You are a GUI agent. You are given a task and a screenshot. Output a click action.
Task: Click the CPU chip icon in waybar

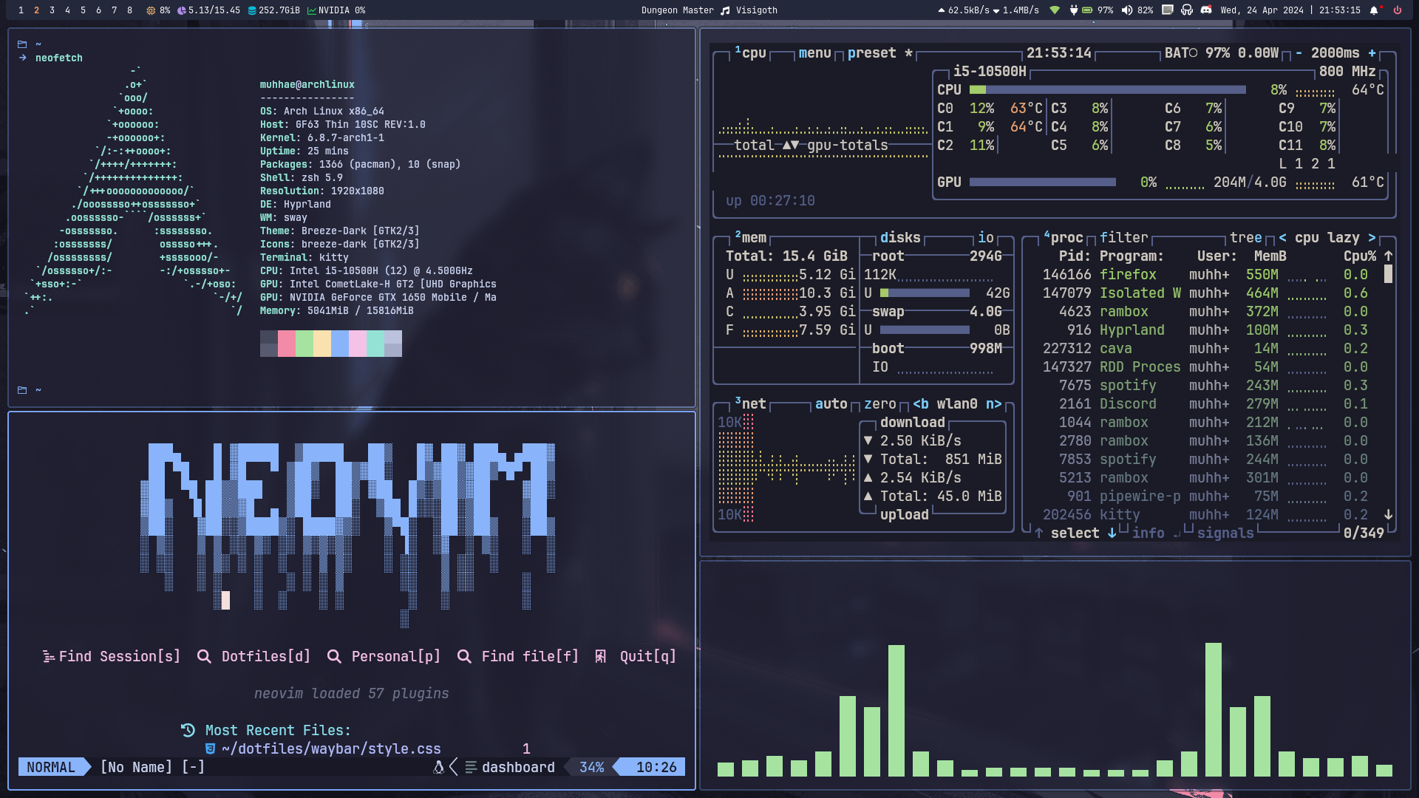point(151,10)
